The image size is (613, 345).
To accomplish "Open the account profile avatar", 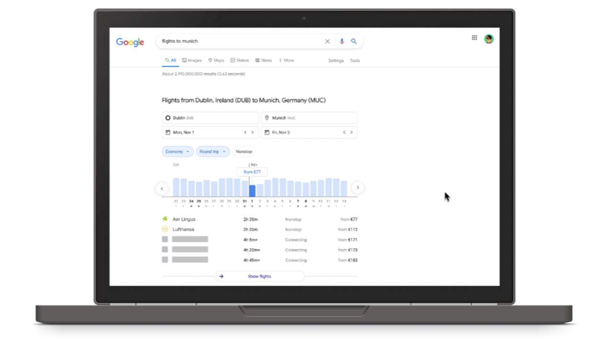I will click(x=488, y=39).
